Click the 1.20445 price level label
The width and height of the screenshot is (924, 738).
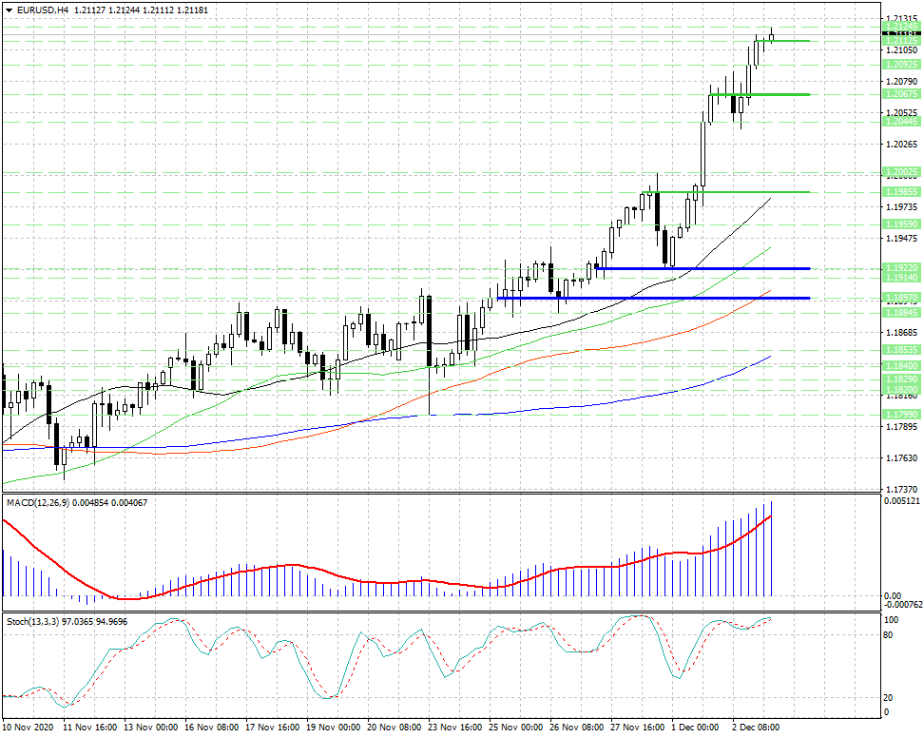tap(901, 122)
